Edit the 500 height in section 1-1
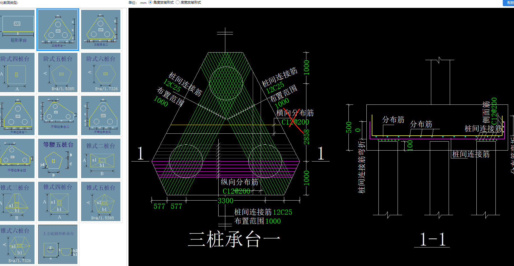 tap(349, 127)
